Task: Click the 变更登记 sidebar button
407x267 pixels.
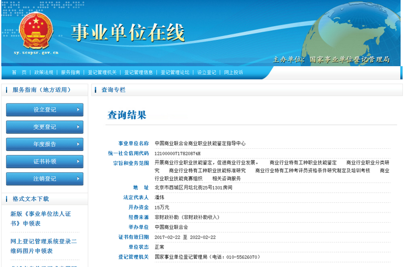Action: [x=45, y=127]
